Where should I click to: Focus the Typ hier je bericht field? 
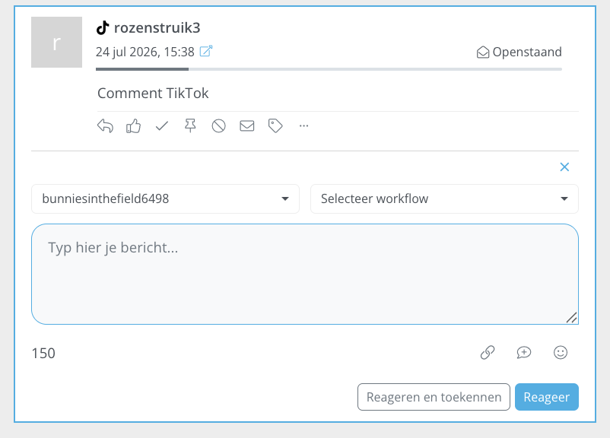[x=305, y=275]
